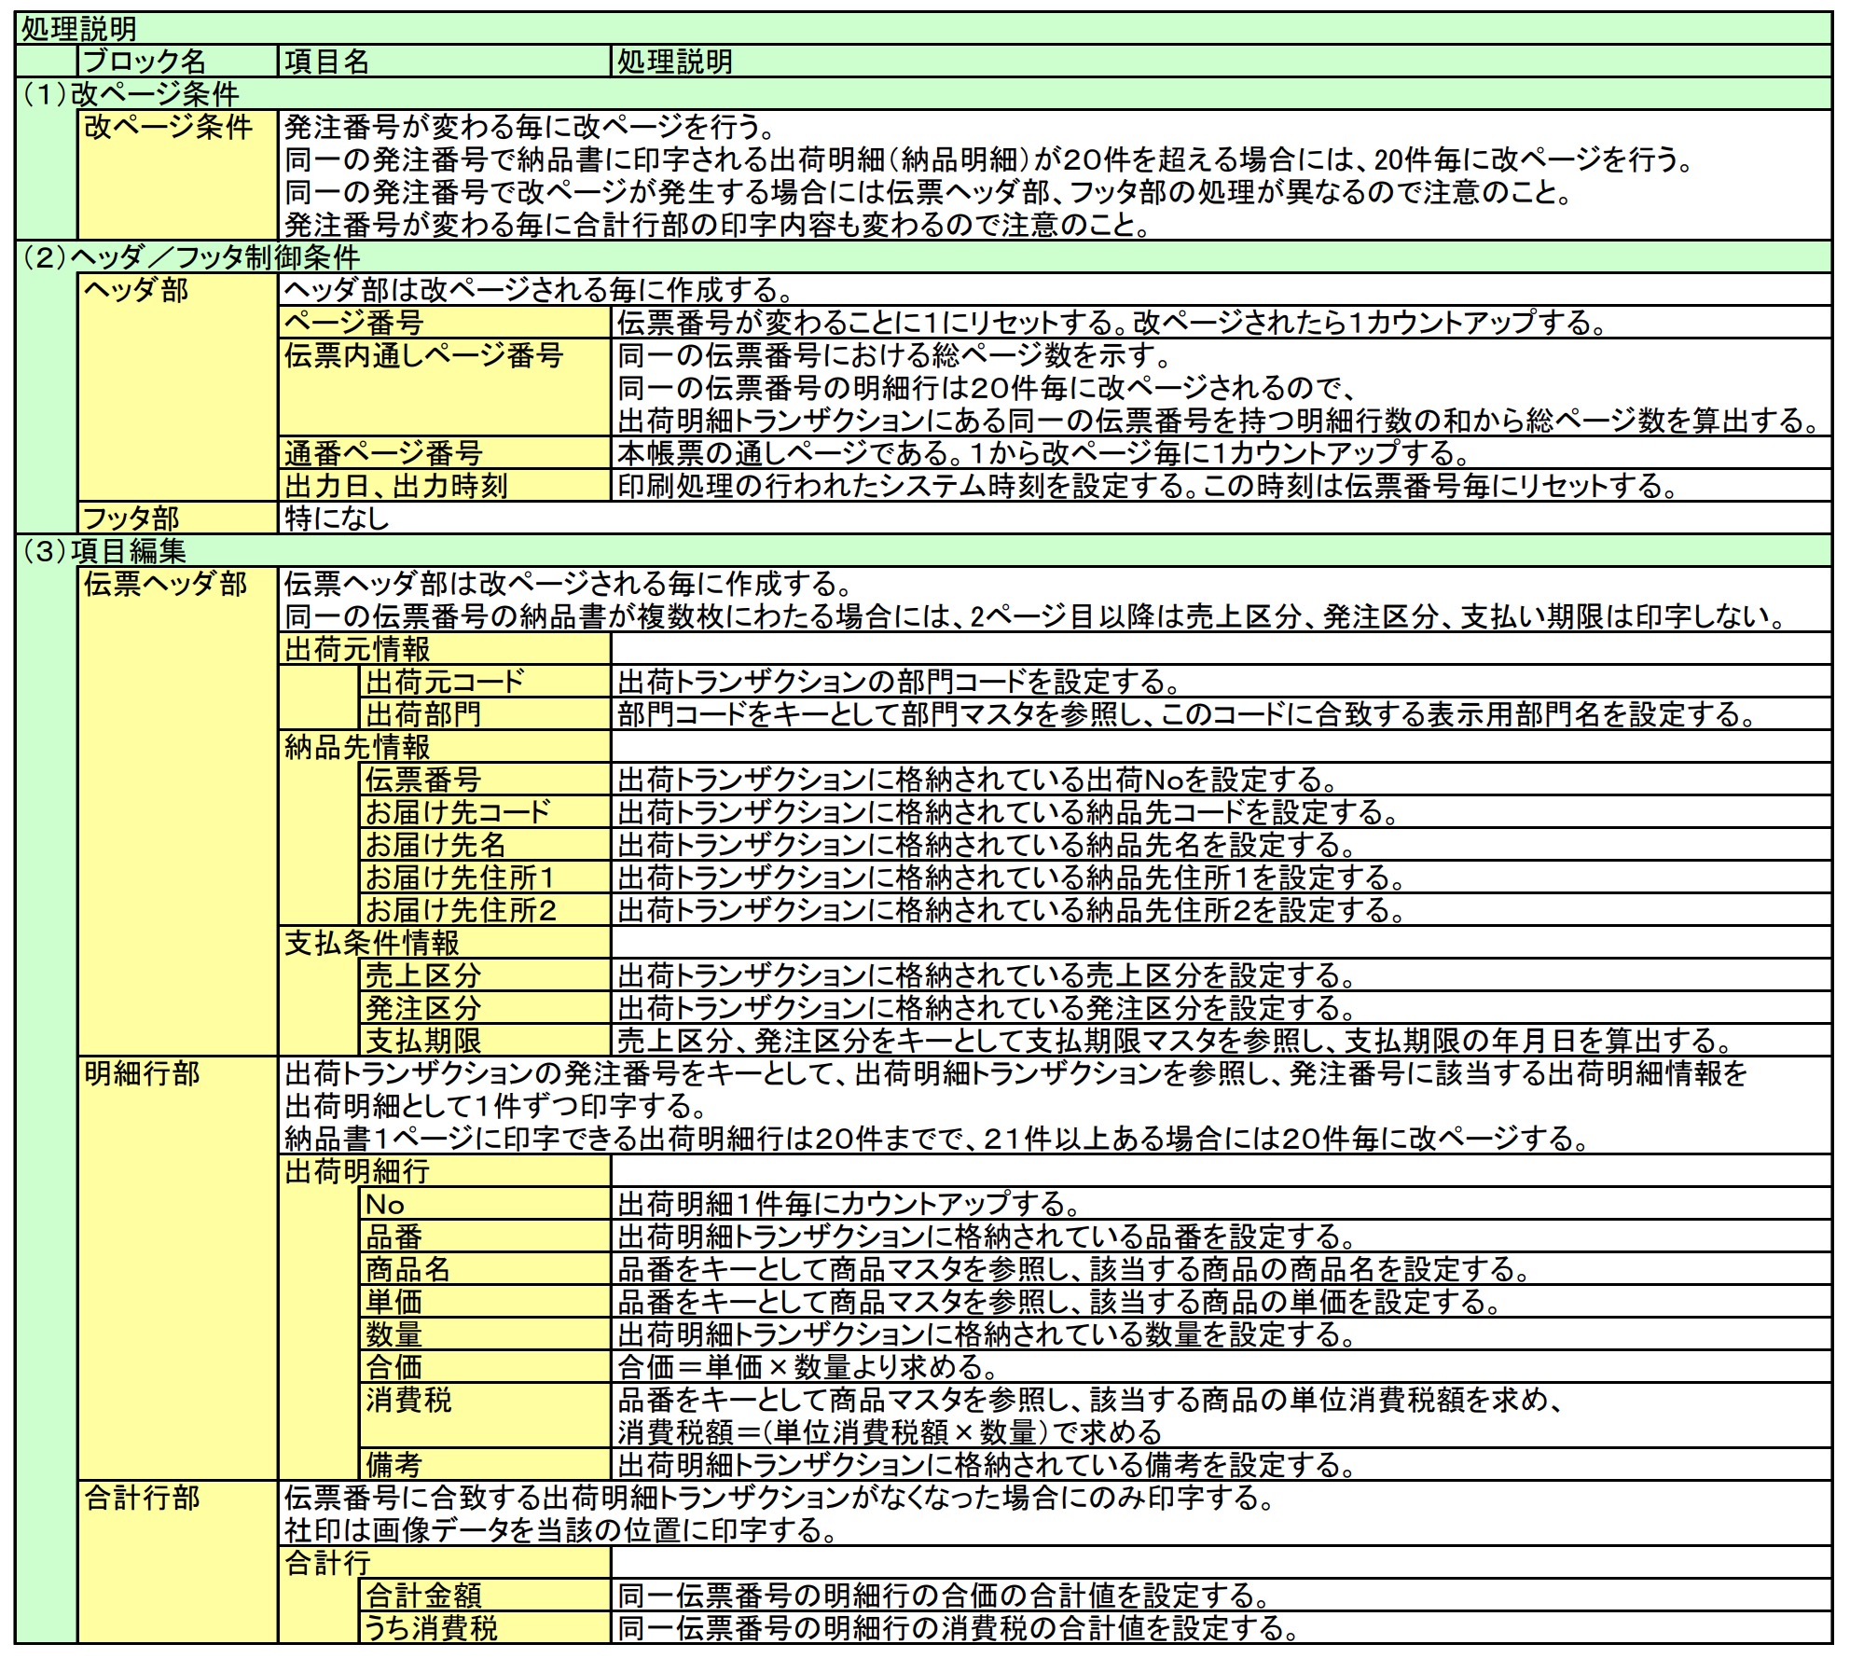
Task: Click description about 備考を設定する
Action: 1222,1465
